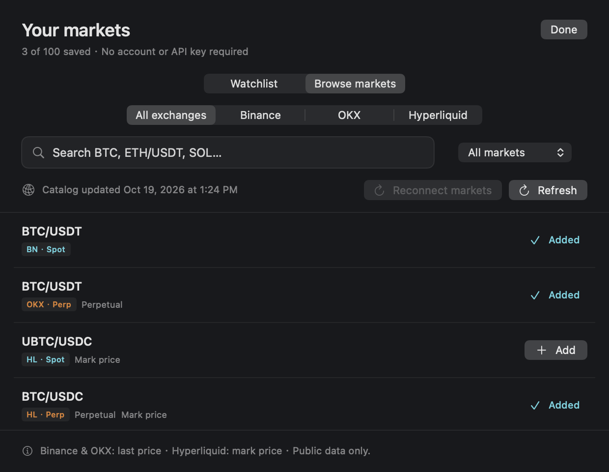The image size is (609, 472).
Task: Click the Catalog updated timestamp text
Action: [x=140, y=190]
